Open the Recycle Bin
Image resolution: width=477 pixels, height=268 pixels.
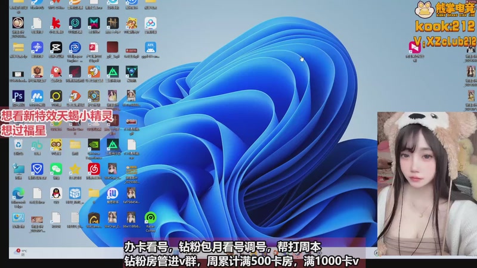pyautogui.click(x=18, y=145)
